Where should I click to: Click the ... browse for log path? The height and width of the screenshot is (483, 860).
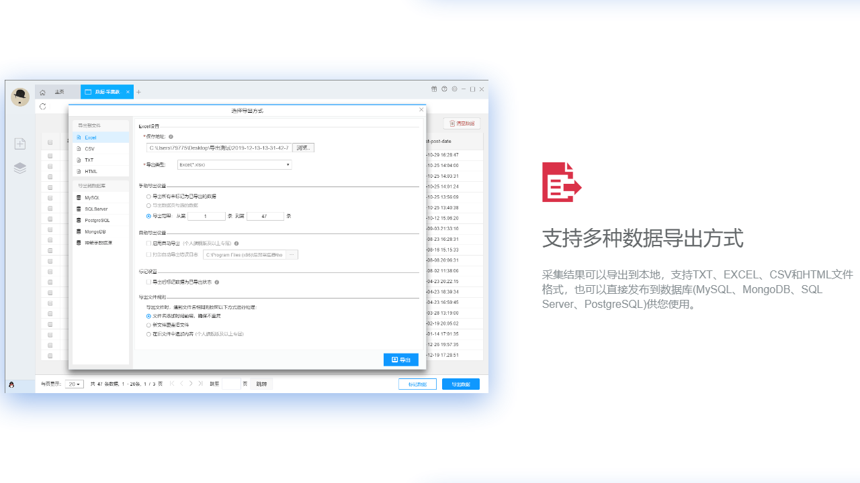click(291, 254)
